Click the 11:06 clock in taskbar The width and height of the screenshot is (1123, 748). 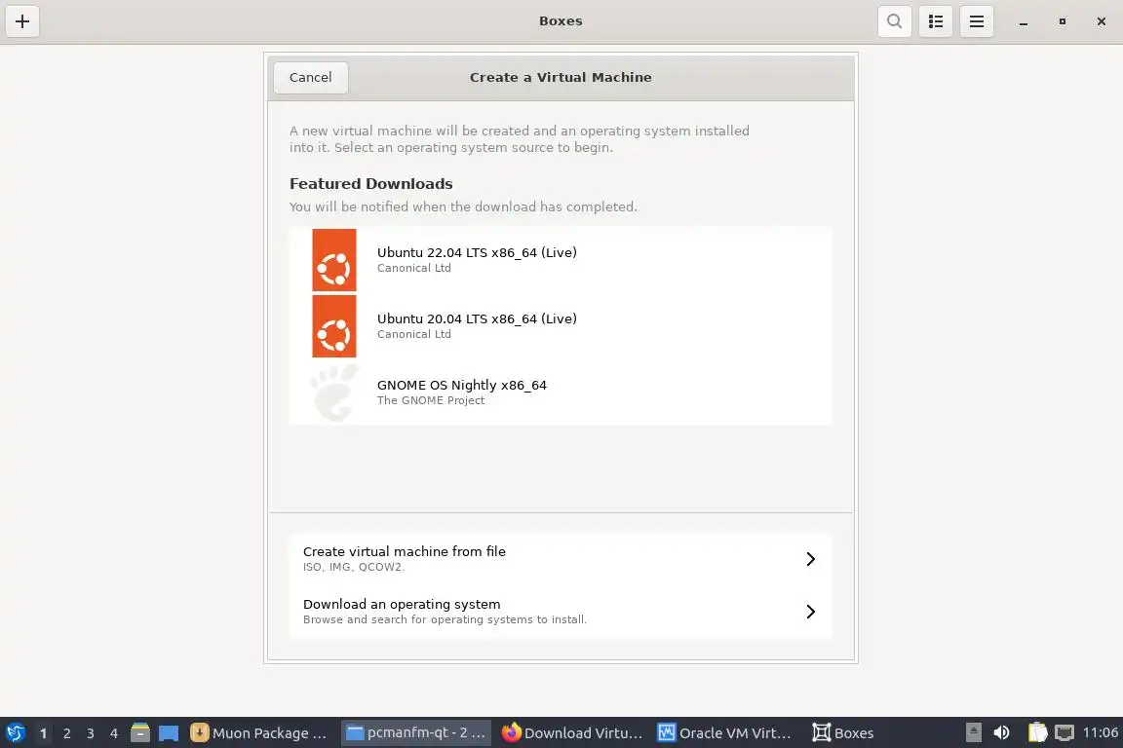coord(1100,732)
